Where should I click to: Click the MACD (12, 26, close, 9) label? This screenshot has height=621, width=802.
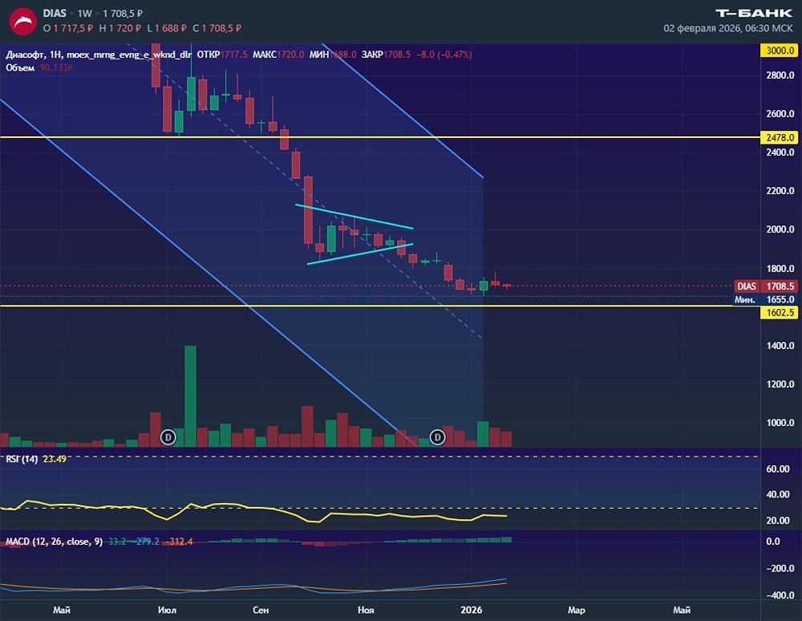pos(55,542)
